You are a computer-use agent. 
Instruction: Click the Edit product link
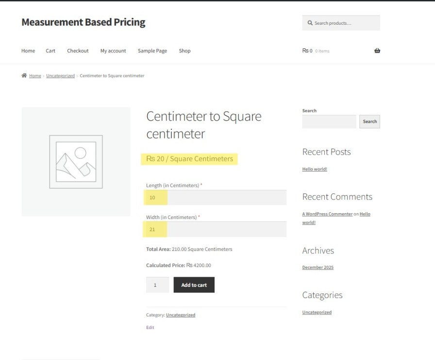point(150,328)
